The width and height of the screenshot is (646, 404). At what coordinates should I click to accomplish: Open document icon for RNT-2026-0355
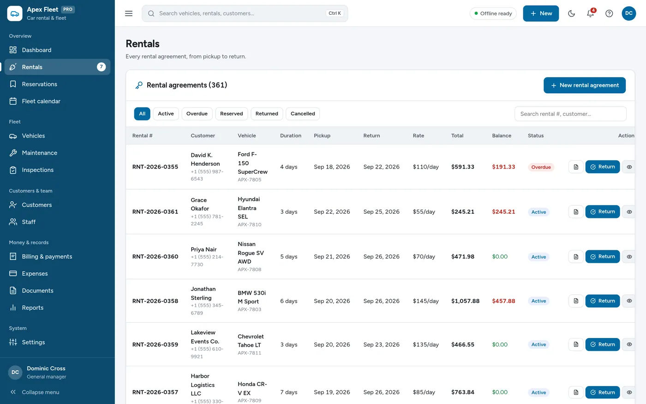[x=576, y=167]
